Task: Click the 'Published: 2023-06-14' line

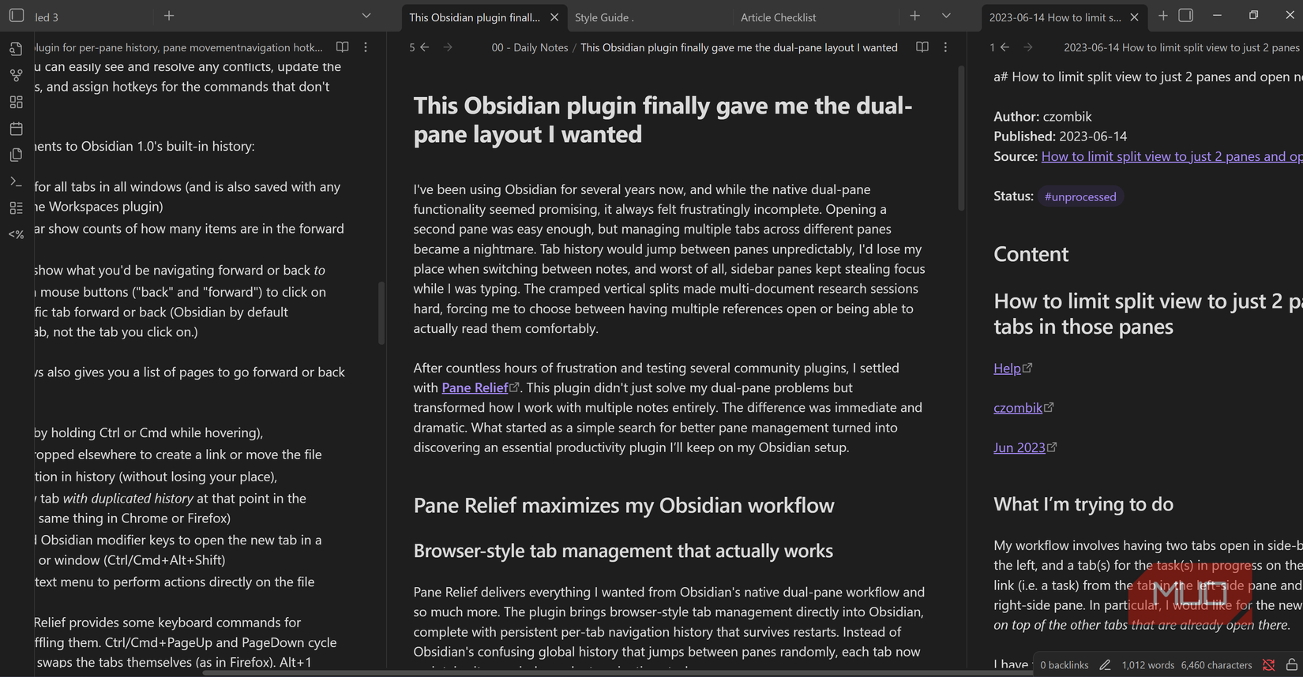Action: [x=1061, y=137]
